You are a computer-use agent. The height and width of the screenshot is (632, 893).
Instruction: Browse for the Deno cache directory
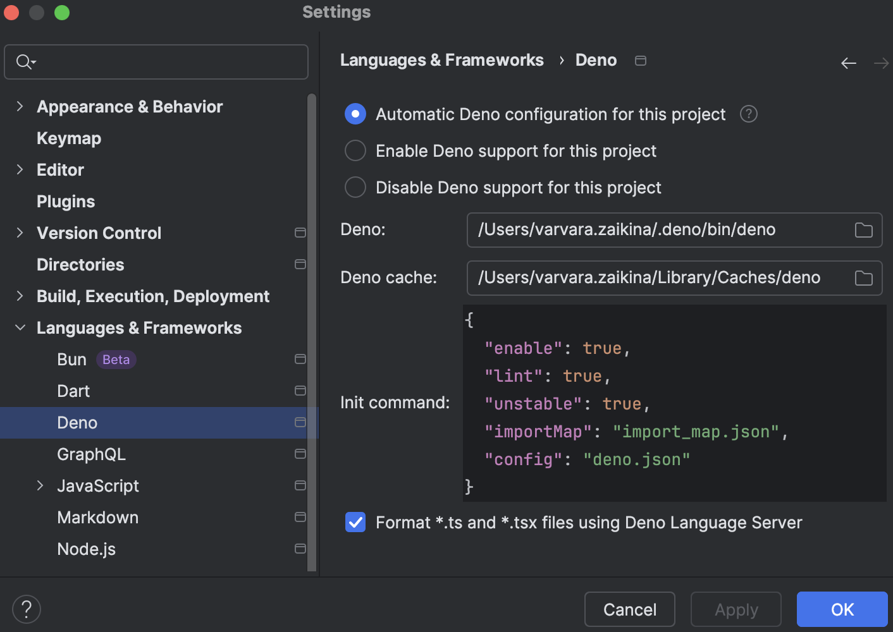click(x=863, y=278)
